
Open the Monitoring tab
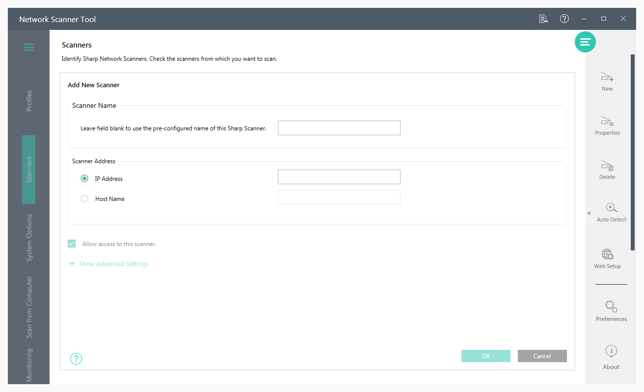[x=29, y=365]
